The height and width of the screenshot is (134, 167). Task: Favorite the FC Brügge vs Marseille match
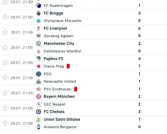(x=5, y=17)
